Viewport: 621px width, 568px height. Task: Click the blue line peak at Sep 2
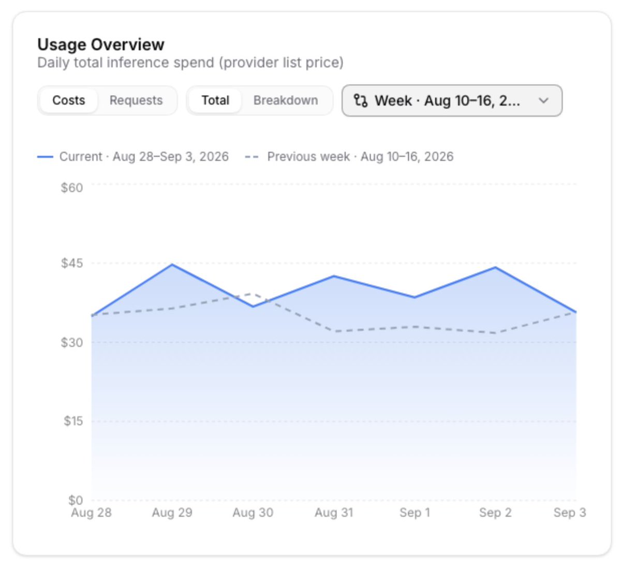tap(495, 267)
